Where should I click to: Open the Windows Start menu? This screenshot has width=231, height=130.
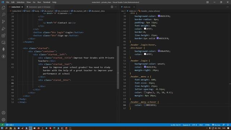(x=2, y=128)
